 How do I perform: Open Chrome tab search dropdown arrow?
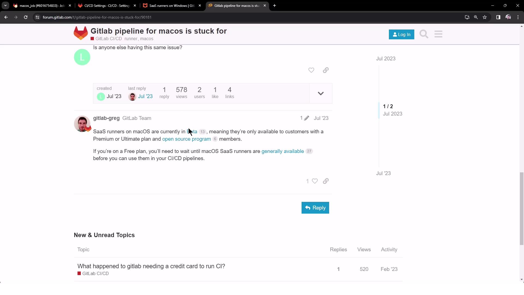(x=5, y=5)
